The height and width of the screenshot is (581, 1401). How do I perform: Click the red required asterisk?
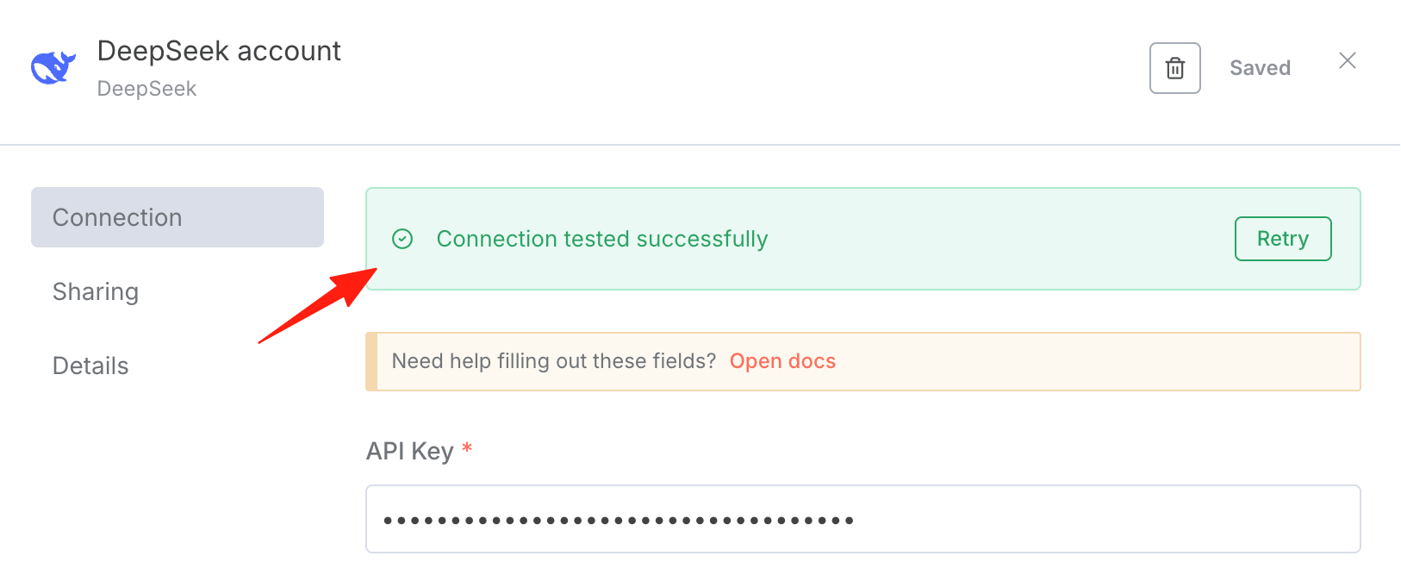(467, 447)
